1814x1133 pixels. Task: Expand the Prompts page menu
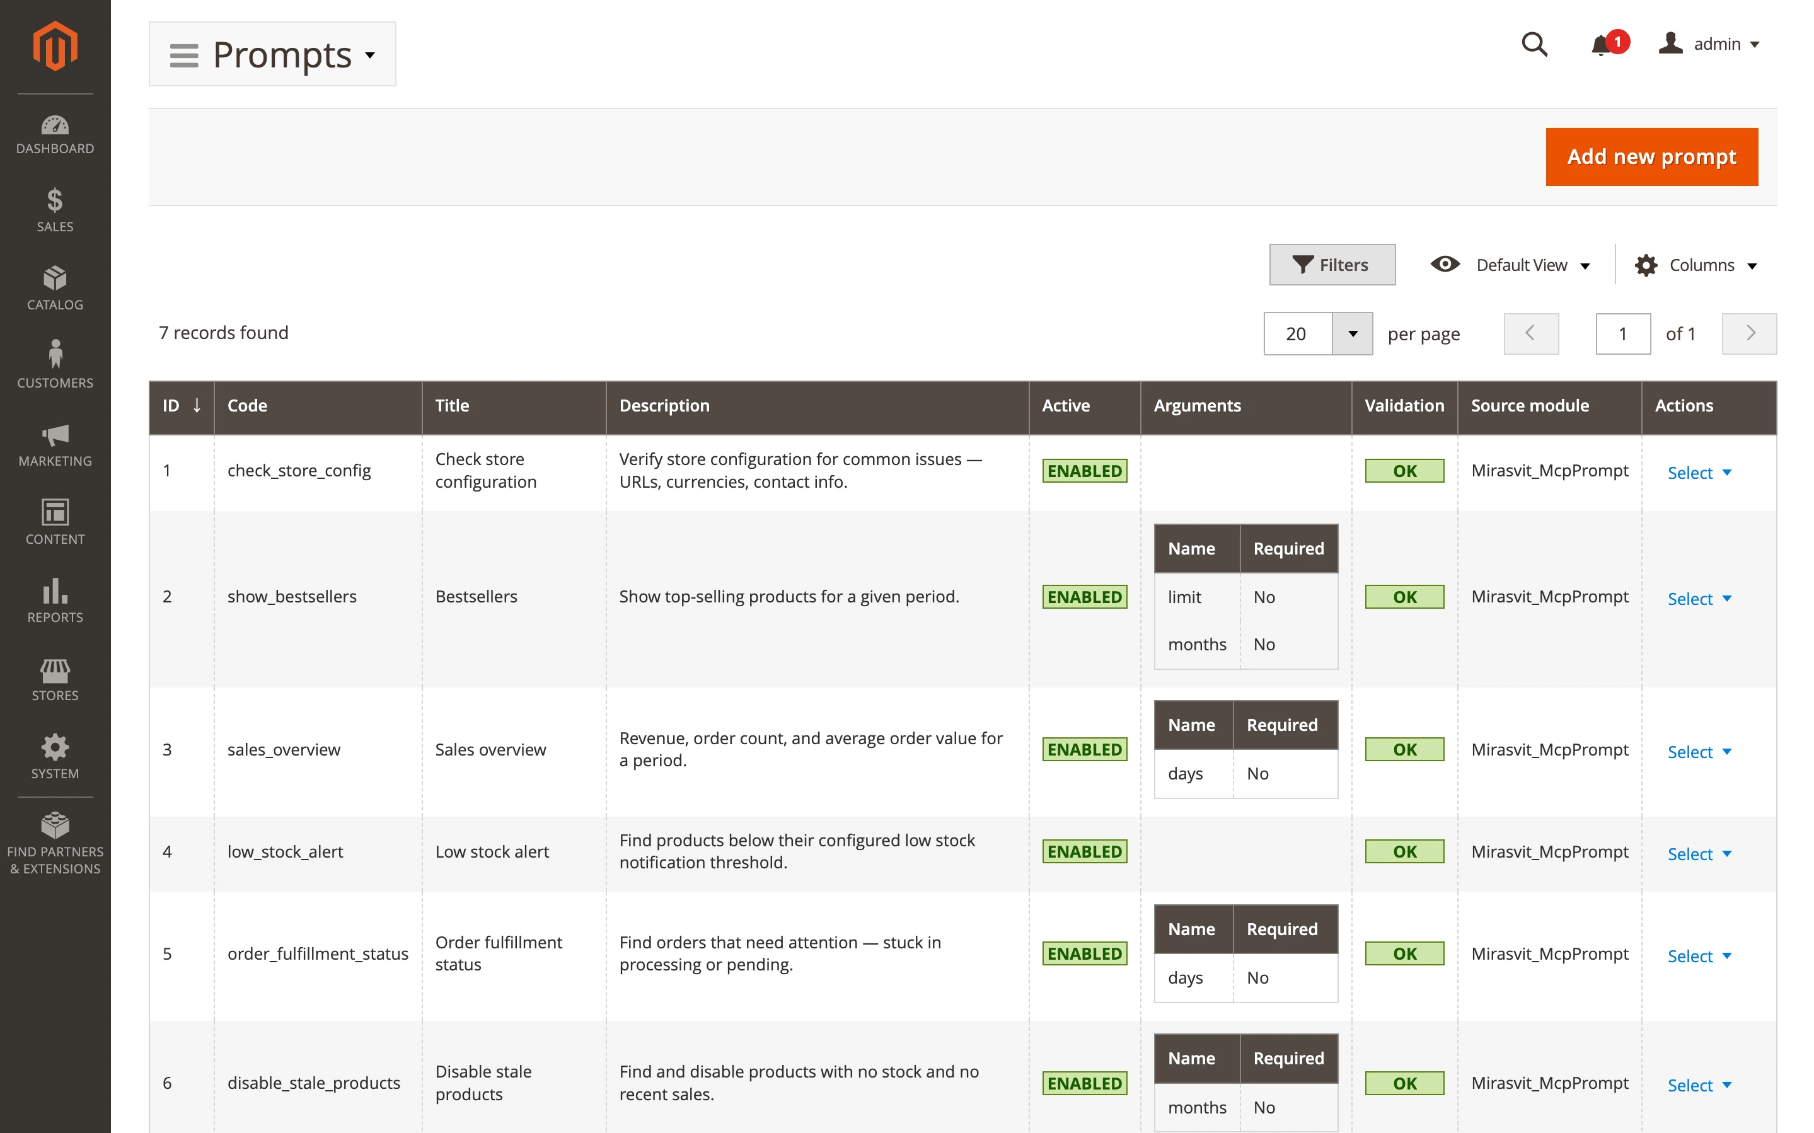272,54
